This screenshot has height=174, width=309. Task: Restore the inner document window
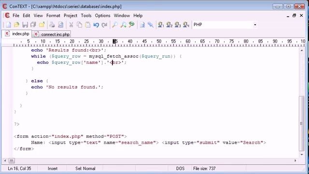294,15
